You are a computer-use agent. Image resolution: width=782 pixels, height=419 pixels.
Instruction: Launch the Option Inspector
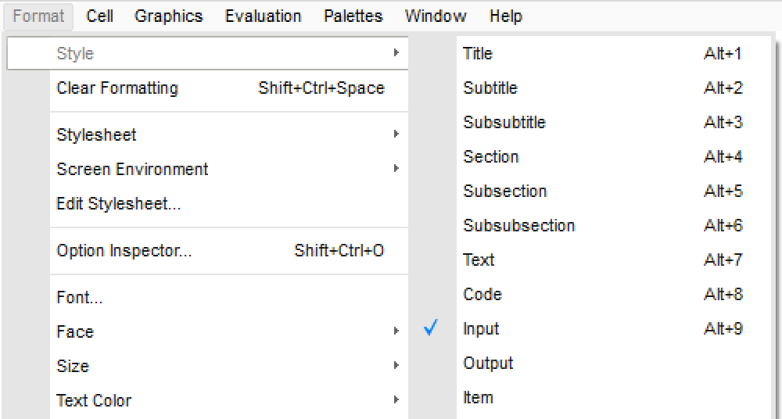[124, 251]
